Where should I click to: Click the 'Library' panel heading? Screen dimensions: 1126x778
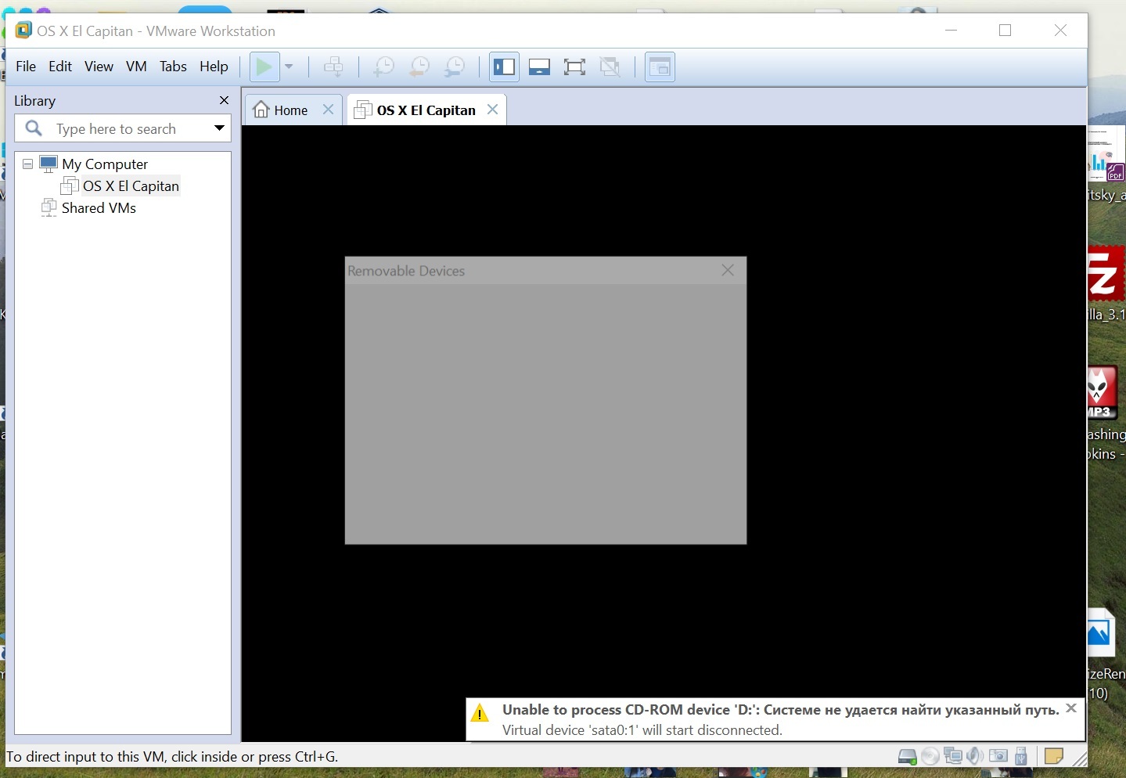pos(34,101)
